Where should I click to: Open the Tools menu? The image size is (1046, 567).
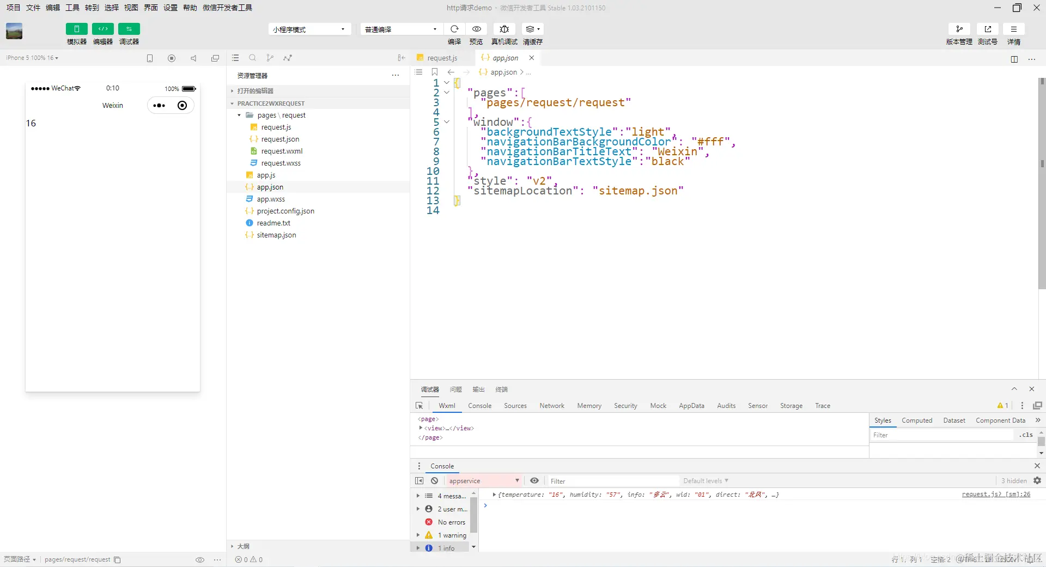(72, 8)
